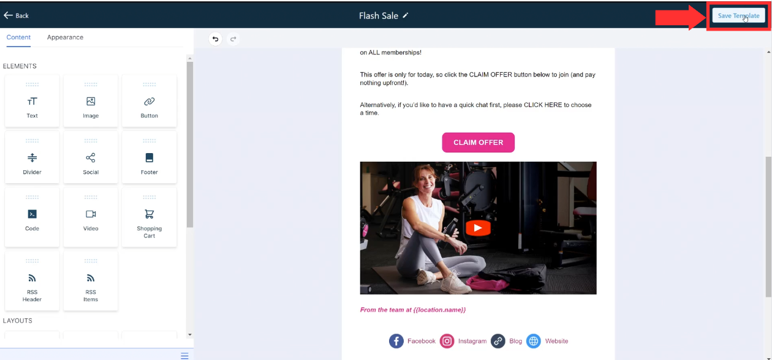The width and height of the screenshot is (772, 360).
Task: Open the Facebook text link
Action: point(422,341)
